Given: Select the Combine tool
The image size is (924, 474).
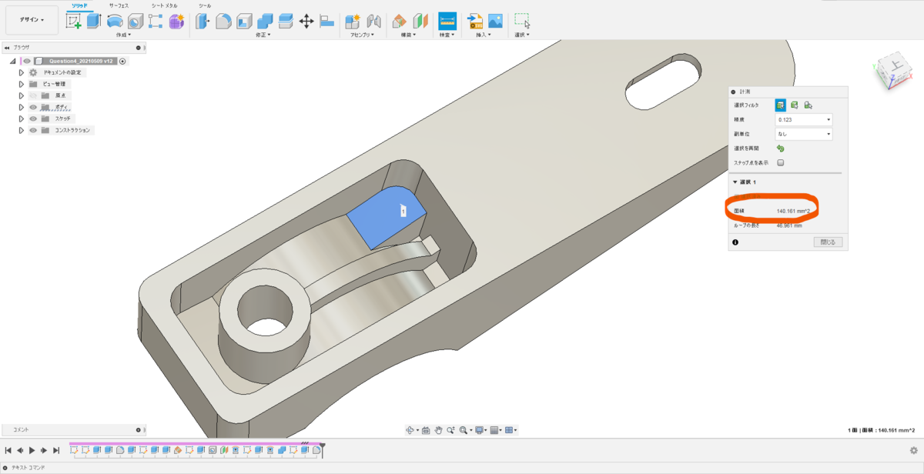Looking at the screenshot, I should [x=265, y=22].
